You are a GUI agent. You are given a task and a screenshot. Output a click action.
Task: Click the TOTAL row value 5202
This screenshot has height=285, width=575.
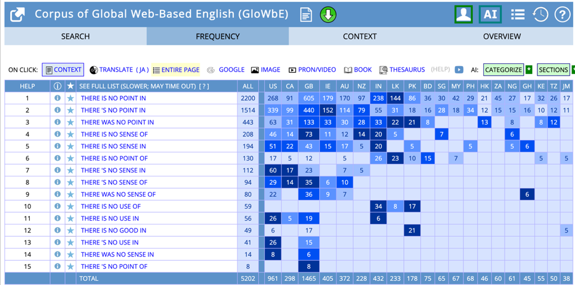coord(248,278)
